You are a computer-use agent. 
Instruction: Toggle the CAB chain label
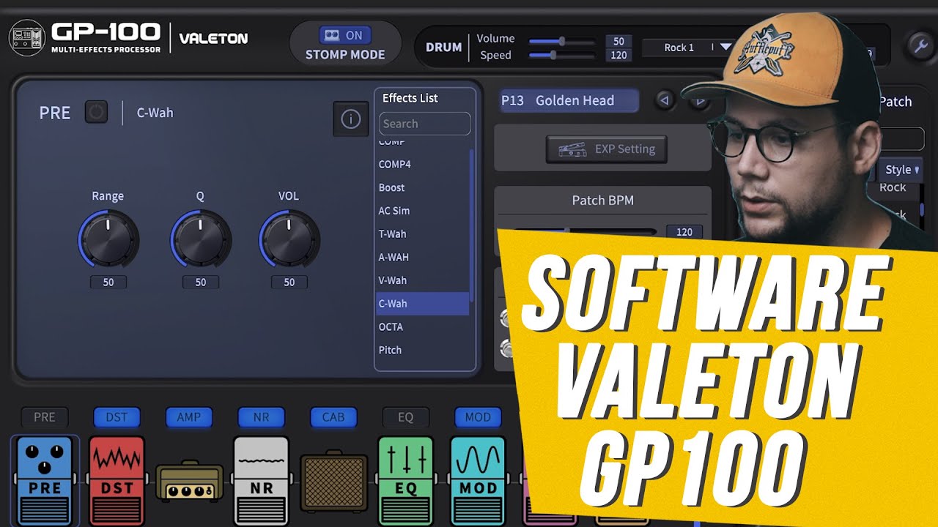[x=333, y=417]
